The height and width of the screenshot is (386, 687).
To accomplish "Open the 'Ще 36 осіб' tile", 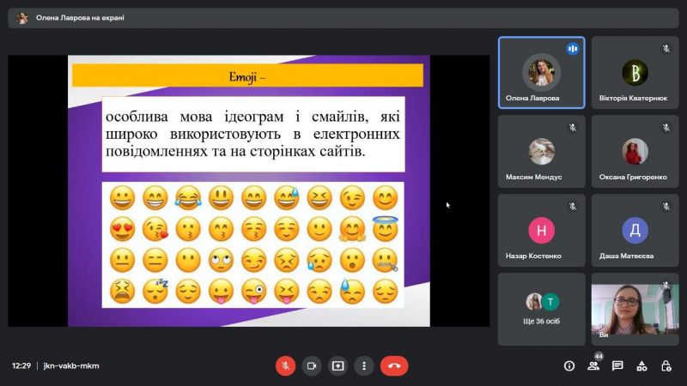I will tap(542, 309).
